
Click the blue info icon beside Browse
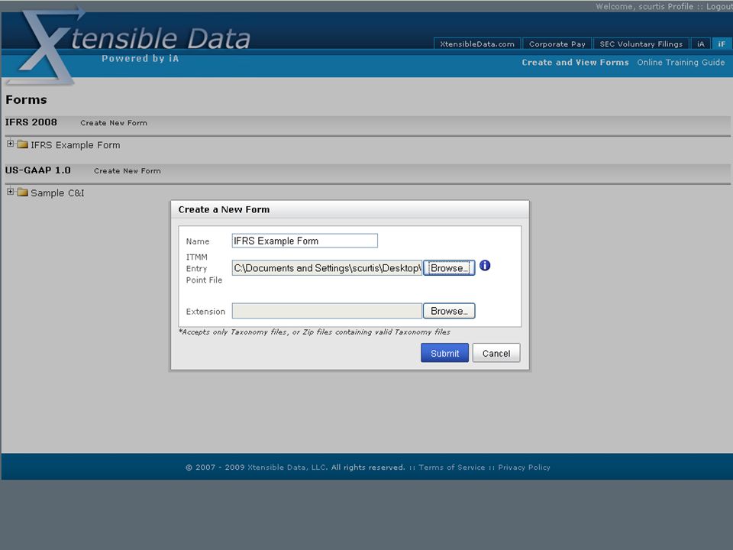(485, 266)
